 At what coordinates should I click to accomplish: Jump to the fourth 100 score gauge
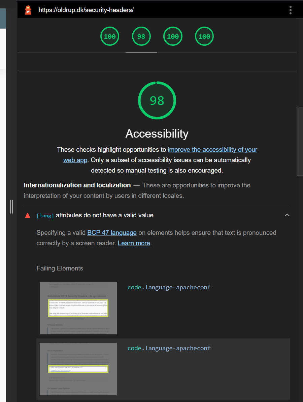tap(204, 36)
